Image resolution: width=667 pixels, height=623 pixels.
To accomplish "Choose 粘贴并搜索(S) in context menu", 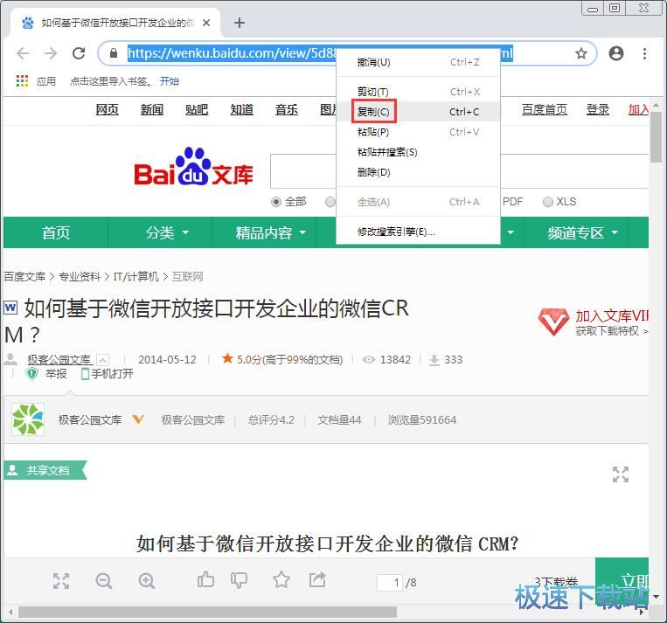I will tap(418, 152).
